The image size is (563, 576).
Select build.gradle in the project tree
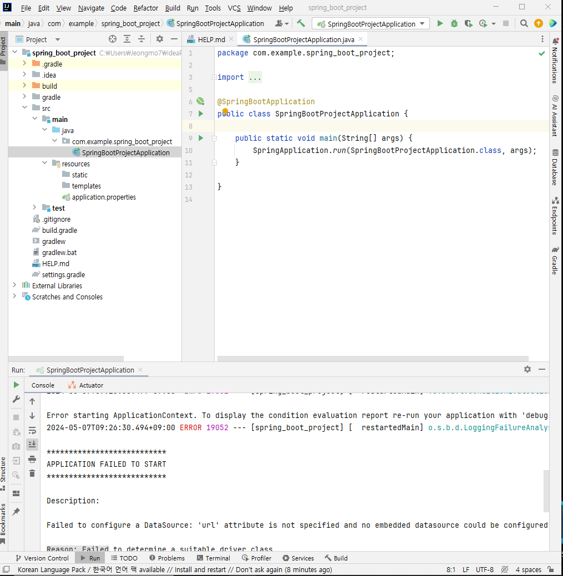pos(59,230)
